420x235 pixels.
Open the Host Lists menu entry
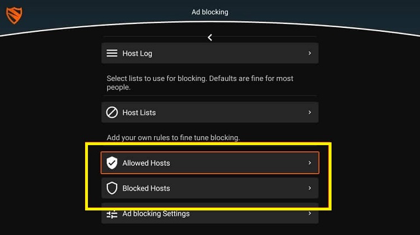pos(210,112)
